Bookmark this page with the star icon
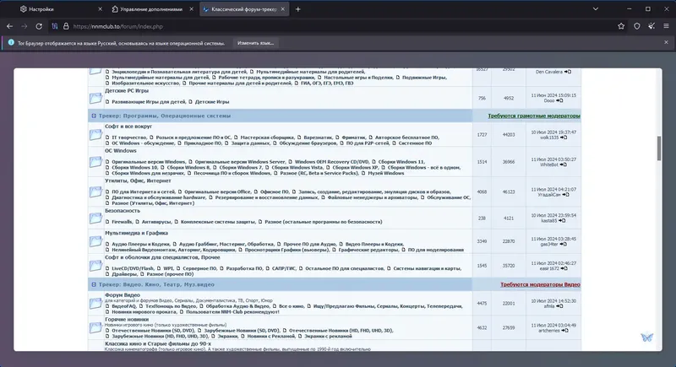The image size is (676, 367). 621,26
